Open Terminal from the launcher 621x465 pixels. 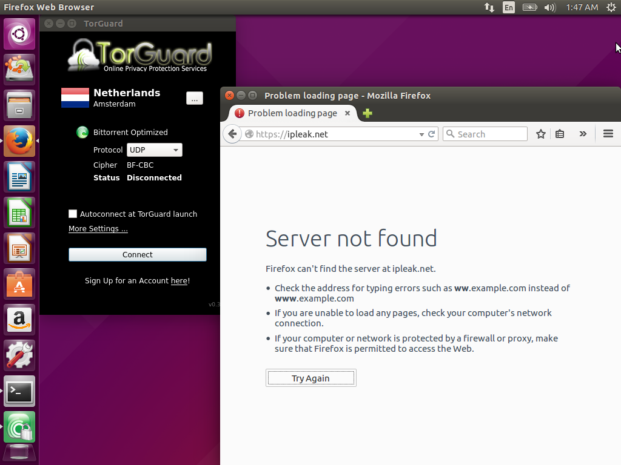[x=19, y=391]
